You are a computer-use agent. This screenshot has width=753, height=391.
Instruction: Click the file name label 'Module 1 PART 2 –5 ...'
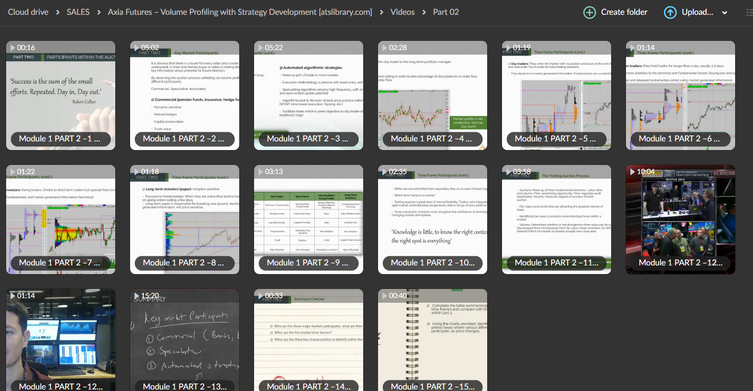coord(556,138)
